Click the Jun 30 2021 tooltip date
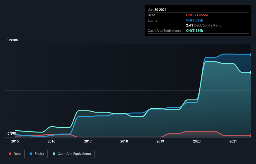Viewport: 256px width, 164px height. pyautogui.click(x=157, y=10)
